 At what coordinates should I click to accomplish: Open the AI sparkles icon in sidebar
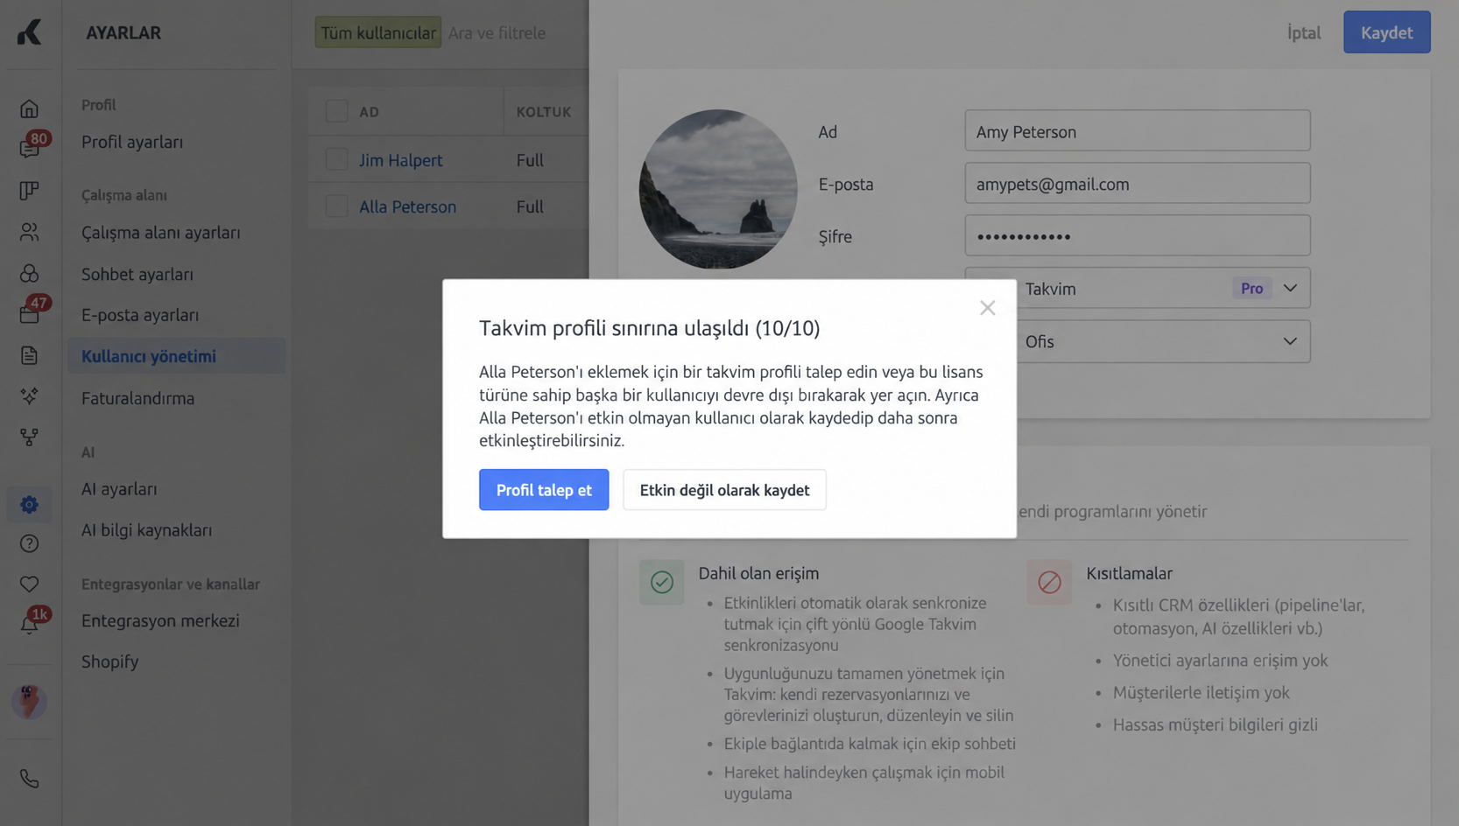[29, 396]
